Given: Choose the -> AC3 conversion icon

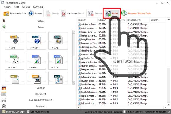Looking at the screenshot, I should 58,61.
